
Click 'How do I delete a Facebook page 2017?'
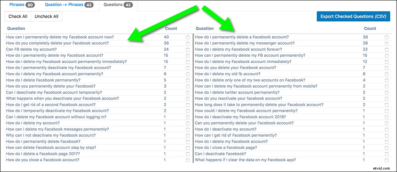[x=47, y=154]
